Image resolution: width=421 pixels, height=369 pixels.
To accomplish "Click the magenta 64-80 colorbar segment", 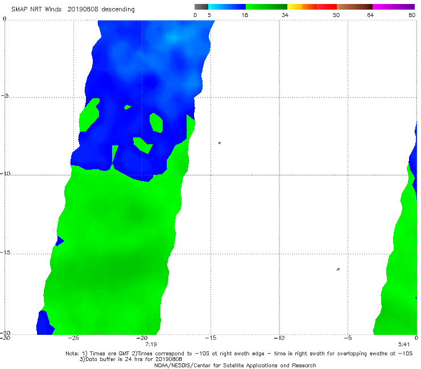I will coord(394,7).
